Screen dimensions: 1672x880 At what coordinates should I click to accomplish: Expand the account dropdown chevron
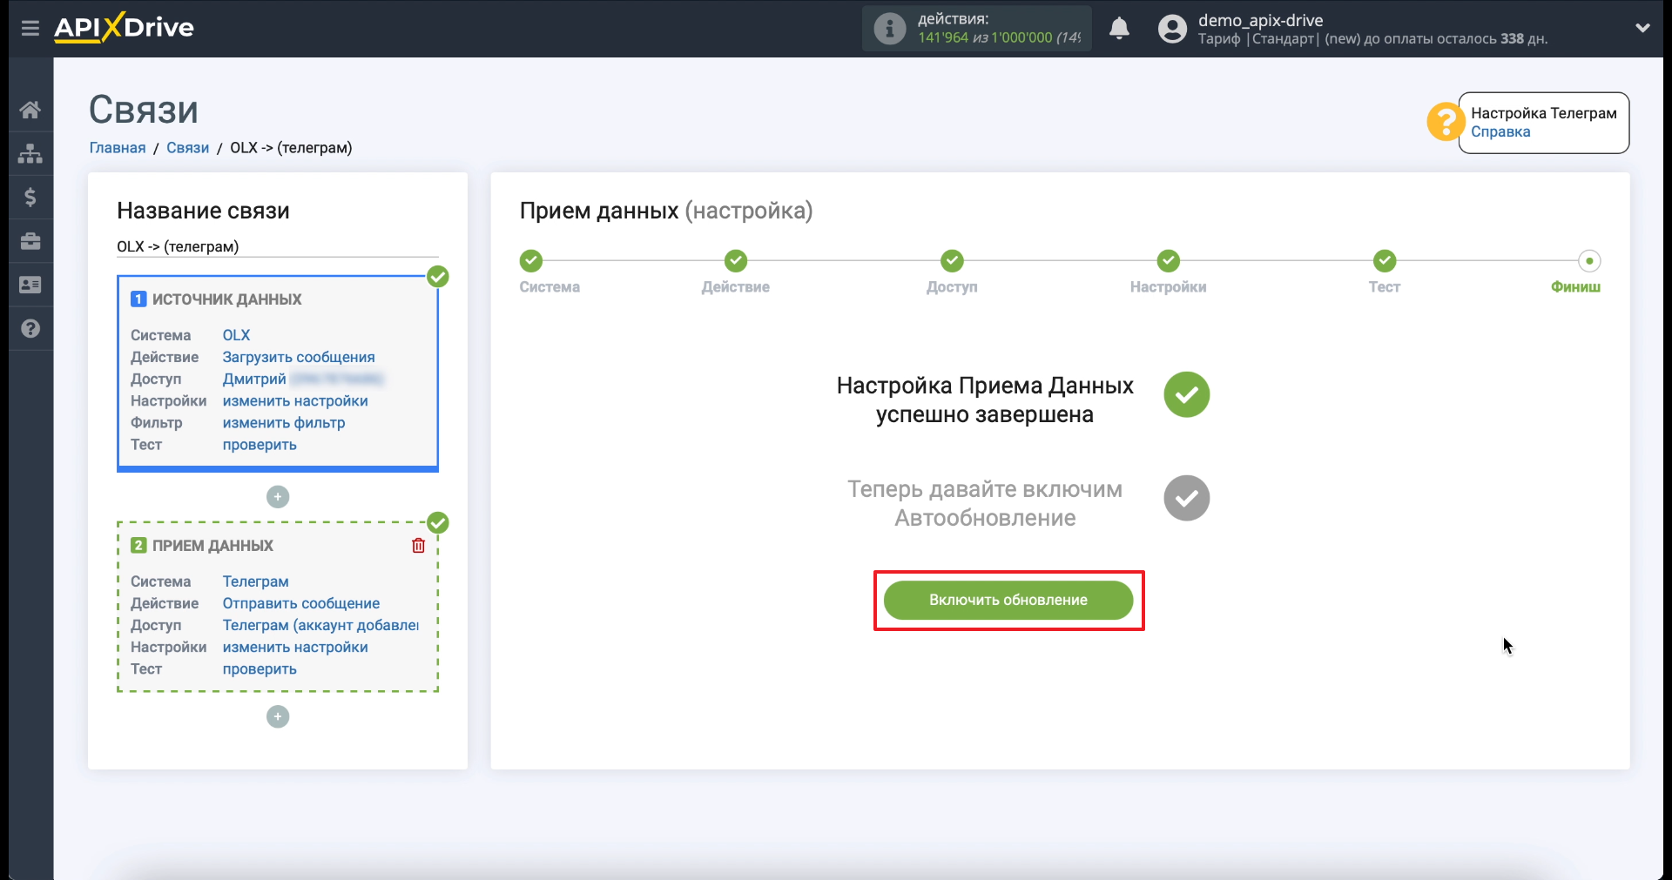(1642, 28)
